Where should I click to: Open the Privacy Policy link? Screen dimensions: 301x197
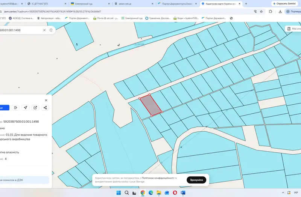158,178
